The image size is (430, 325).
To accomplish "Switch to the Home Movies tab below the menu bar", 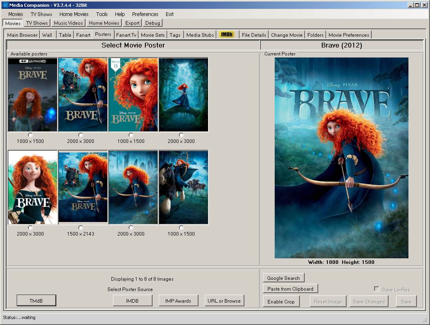I will [104, 23].
